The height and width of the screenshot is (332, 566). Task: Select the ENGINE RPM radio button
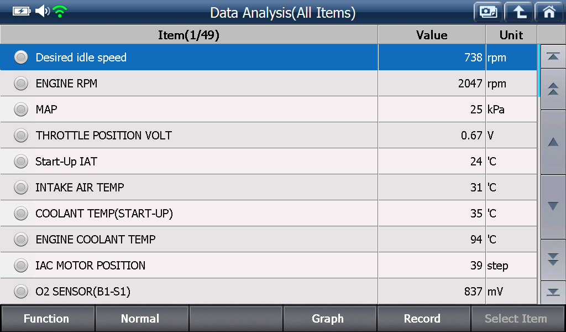(x=21, y=84)
